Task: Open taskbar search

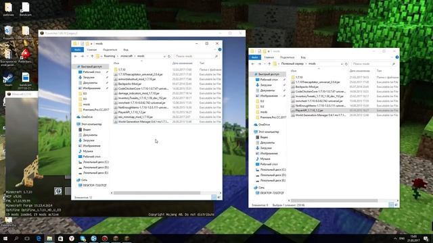Action: pyautogui.click(x=16, y=238)
